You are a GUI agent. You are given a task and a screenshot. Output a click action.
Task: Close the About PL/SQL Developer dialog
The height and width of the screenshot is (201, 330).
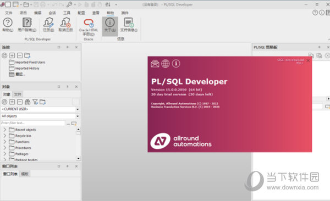[x=308, y=60]
